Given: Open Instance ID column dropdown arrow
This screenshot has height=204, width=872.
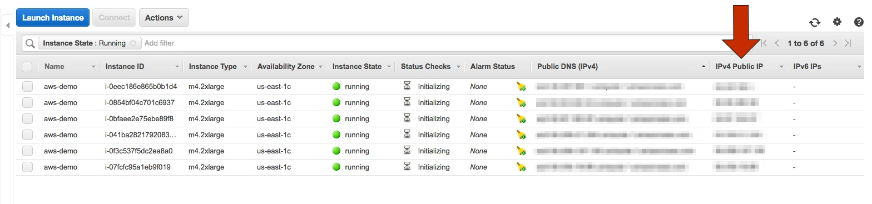Looking at the screenshot, I should coord(177,67).
